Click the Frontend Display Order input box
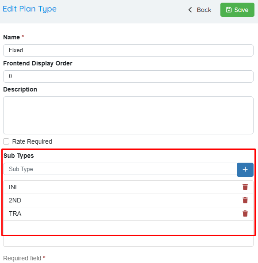The image size is (258, 263). pos(128,76)
